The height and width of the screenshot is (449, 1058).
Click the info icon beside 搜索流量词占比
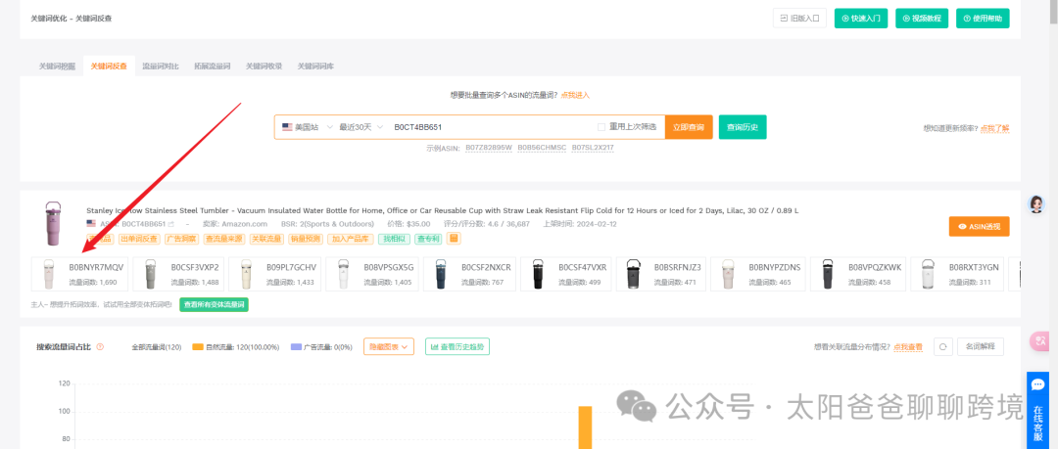100,347
